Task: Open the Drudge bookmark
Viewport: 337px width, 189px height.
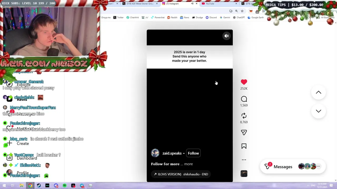Action: point(197,18)
